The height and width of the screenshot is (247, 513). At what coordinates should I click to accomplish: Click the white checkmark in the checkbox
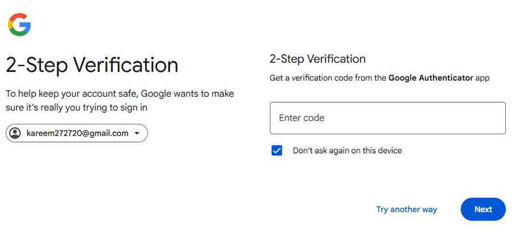[277, 150]
